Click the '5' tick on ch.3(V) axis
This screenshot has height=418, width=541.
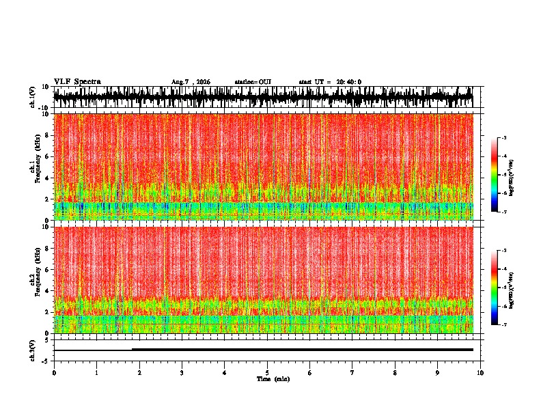tap(48, 340)
